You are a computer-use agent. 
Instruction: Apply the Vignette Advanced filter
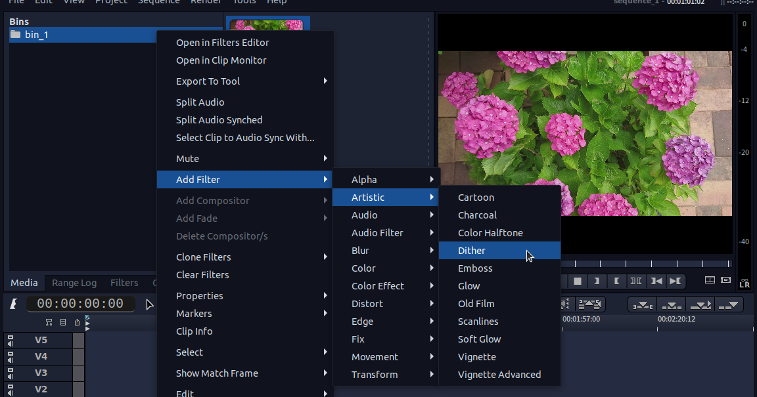499,375
